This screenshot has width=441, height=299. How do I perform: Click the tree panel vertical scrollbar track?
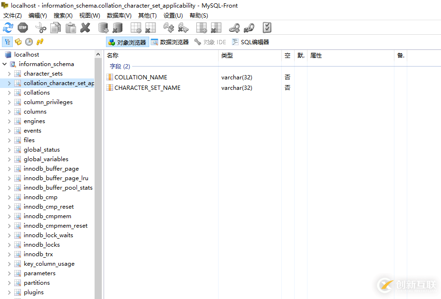tap(98, 179)
